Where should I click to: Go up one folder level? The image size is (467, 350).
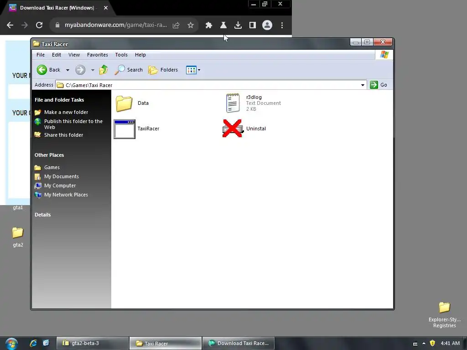pyautogui.click(x=104, y=70)
